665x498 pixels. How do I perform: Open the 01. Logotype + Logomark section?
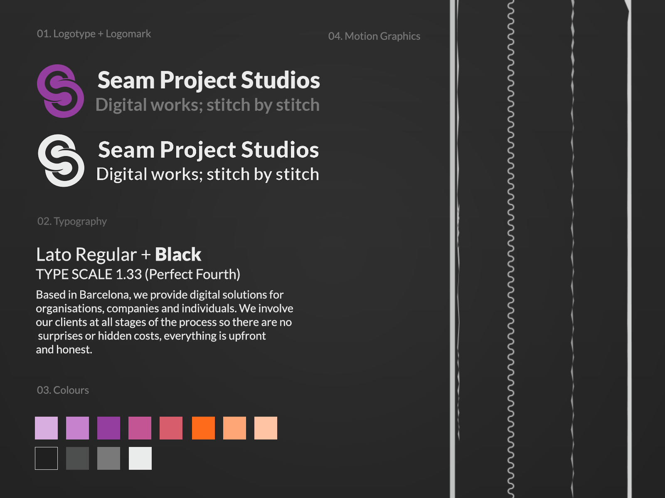click(x=94, y=34)
